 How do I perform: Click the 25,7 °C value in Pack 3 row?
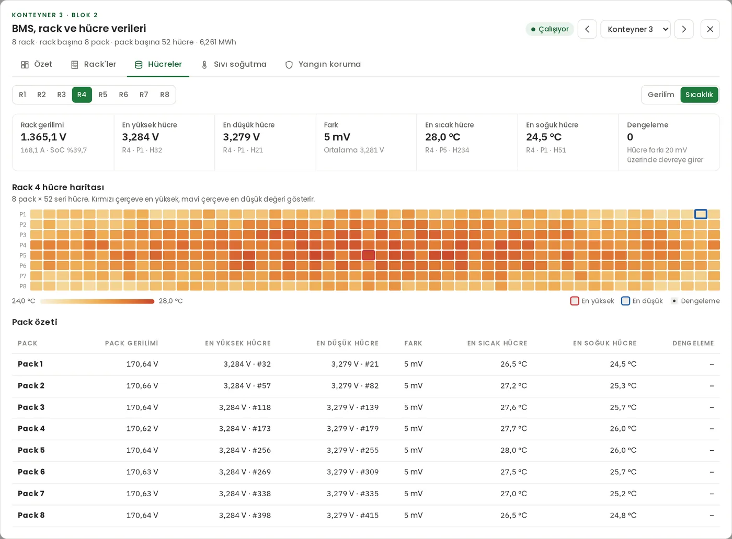pyautogui.click(x=623, y=407)
